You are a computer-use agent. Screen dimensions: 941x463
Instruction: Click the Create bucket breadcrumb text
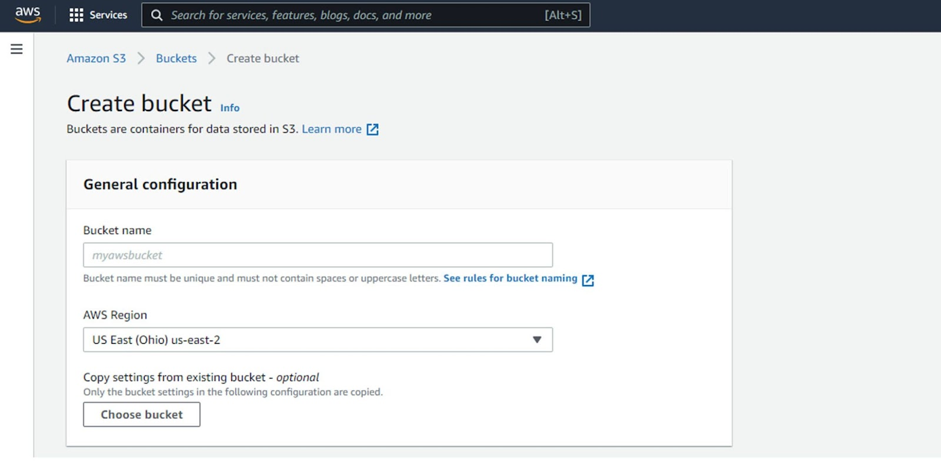click(263, 58)
